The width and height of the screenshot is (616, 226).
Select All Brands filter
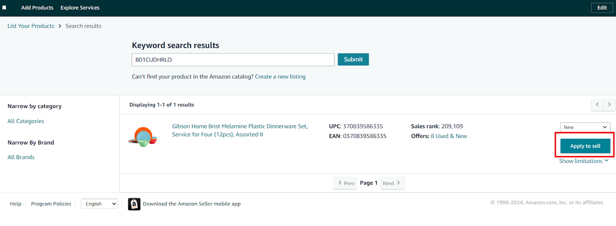[21, 157]
